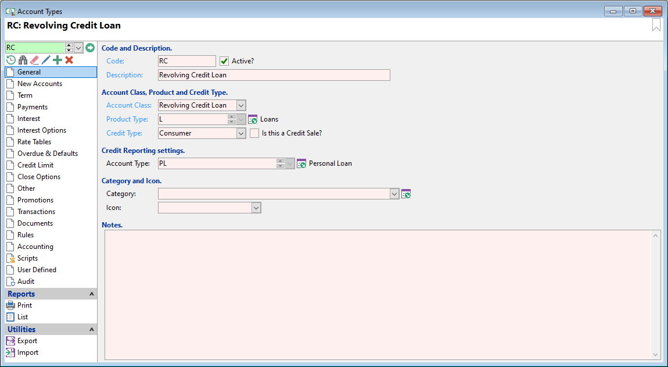Open the Close Options page
This screenshot has width=668, height=367.
[51, 177]
